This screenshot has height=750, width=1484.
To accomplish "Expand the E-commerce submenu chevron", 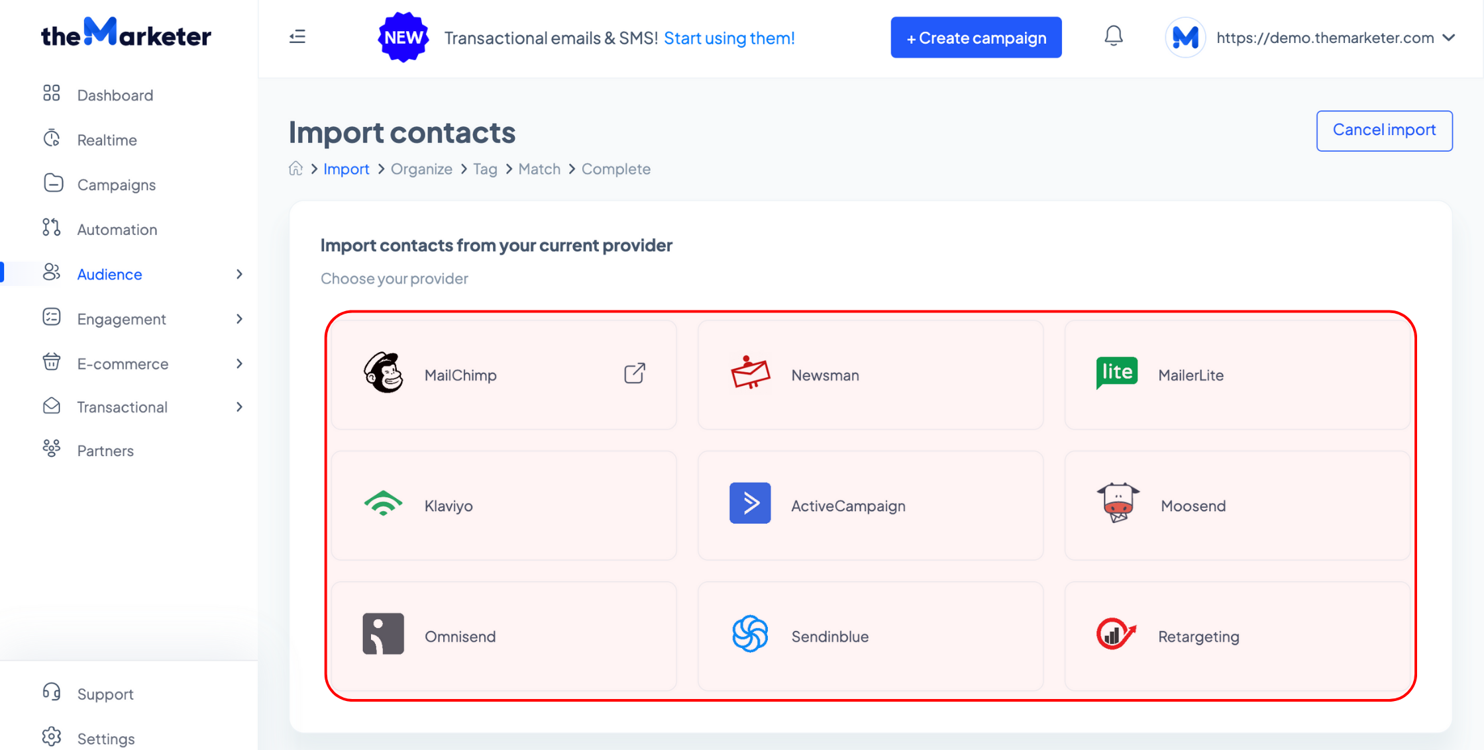I will pyautogui.click(x=239, y=363).
